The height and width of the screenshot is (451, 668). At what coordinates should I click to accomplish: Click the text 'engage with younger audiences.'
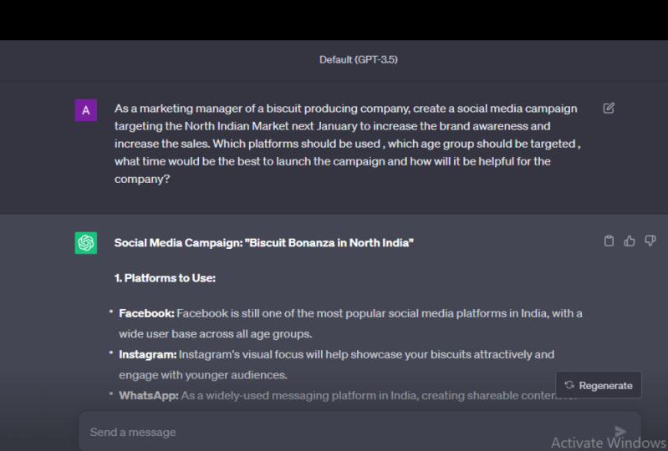click(203, 375)
